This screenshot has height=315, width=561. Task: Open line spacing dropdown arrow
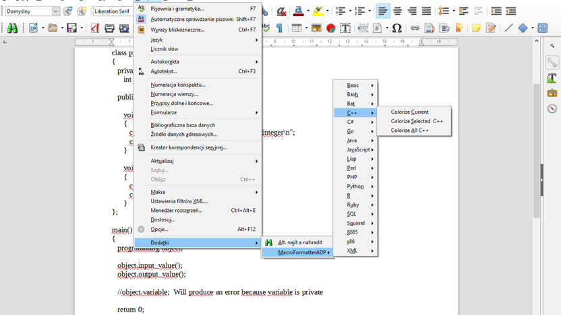[x=454, y=11]
